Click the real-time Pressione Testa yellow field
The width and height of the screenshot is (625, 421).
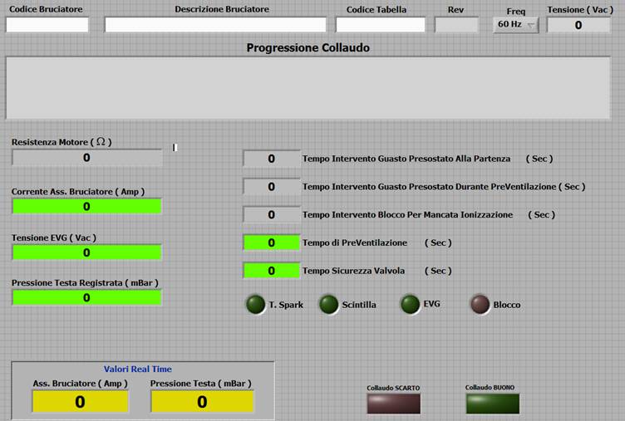[202, 402]
